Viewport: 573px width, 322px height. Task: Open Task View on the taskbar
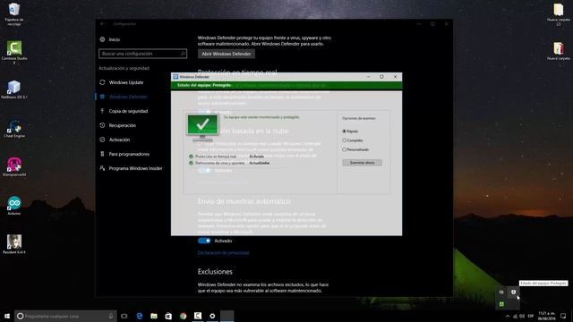click(x=124, y=316)
